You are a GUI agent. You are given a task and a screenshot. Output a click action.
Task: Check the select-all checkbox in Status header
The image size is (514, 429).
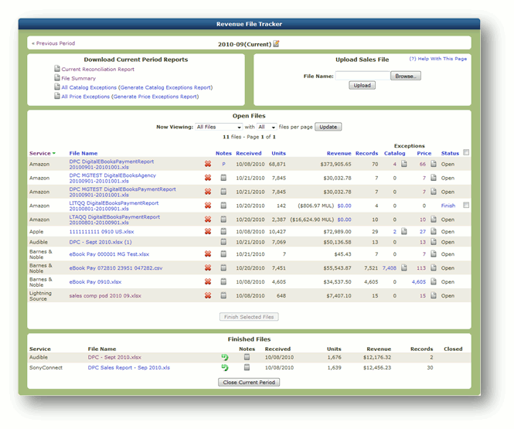pos(466,152)
